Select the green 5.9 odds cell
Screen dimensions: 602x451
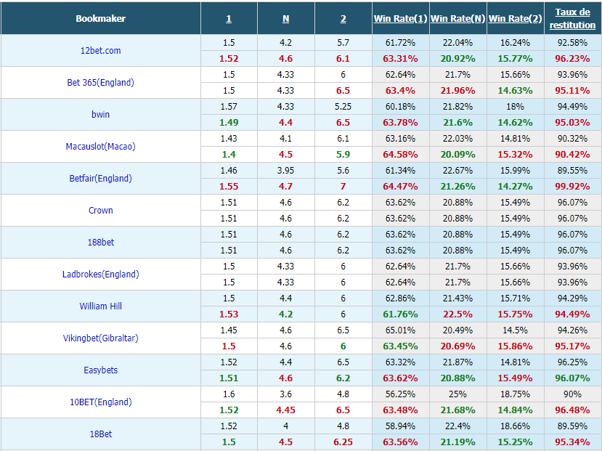343,154
